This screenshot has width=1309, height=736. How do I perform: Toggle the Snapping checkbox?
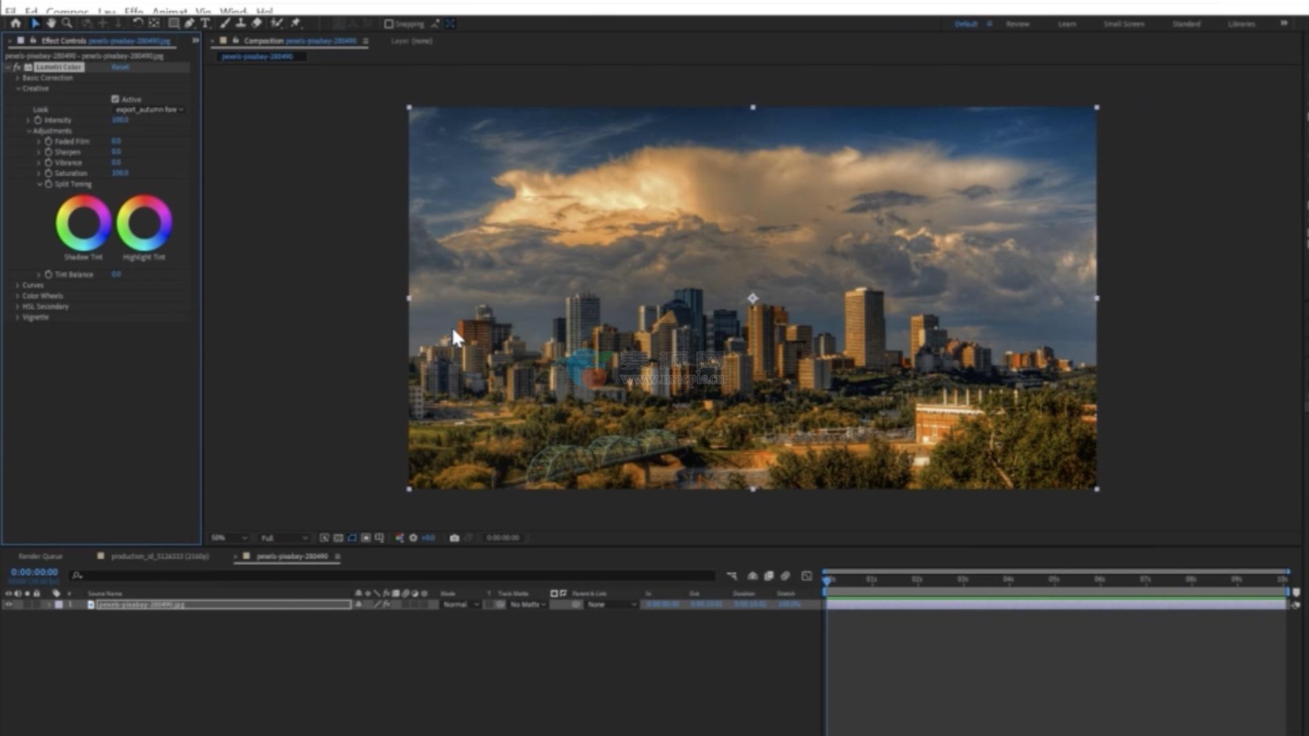click(x=389, y=24)
